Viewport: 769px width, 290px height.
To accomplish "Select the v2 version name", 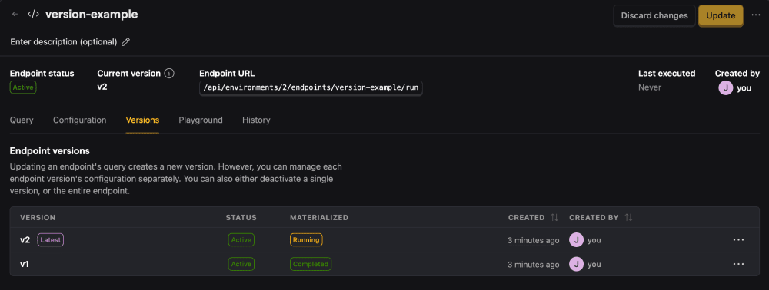I will point(25,240).
